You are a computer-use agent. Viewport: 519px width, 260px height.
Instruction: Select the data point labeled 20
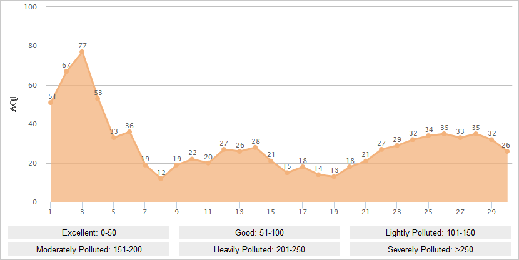point(208,163)
